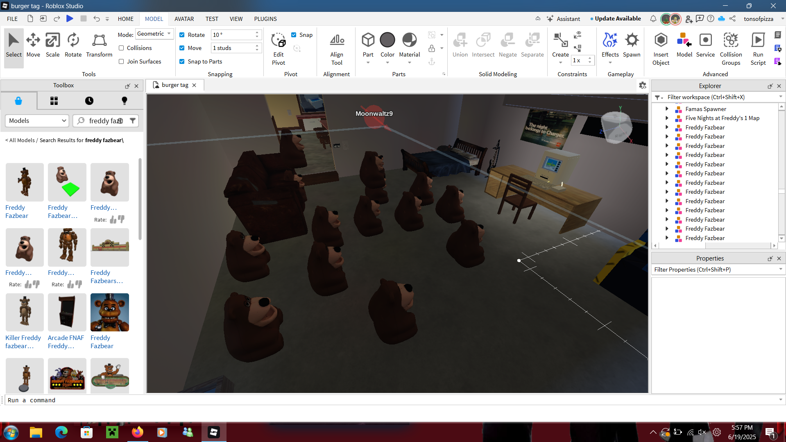Enable the Collisions checkbox

pyautogui.click(x=121, y=48)
